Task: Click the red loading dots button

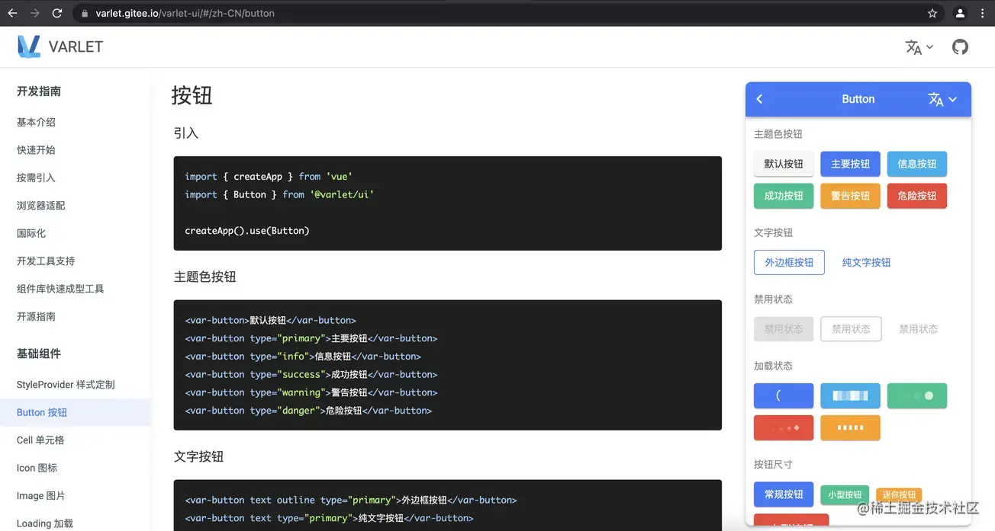Action: (784, 427)
